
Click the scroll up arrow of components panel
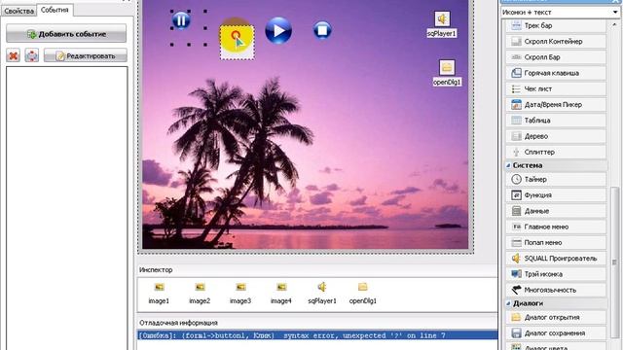pyautogui.click(x=614, y=24)
